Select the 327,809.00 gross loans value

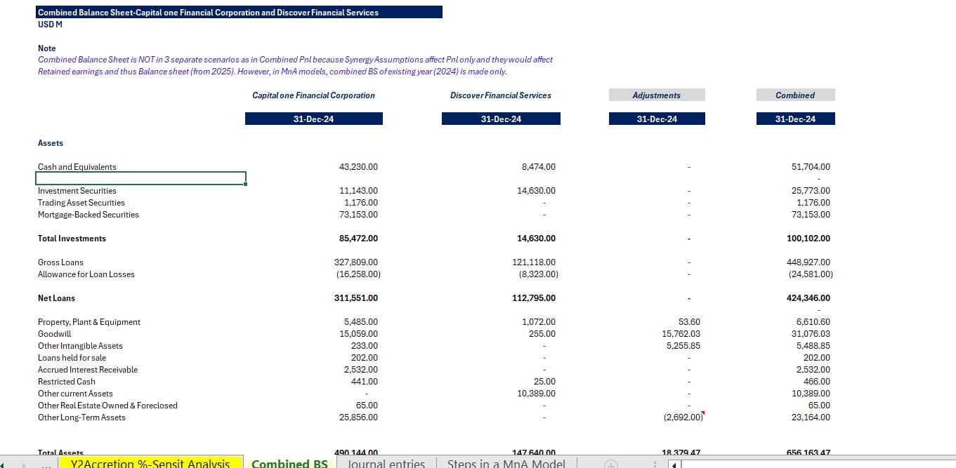(x=356, y=262)
